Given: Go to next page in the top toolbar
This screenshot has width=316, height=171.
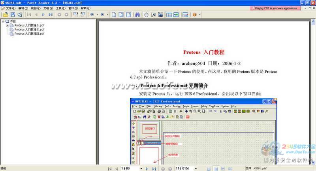Looking at the screenshot, I should tap(43, 15).
